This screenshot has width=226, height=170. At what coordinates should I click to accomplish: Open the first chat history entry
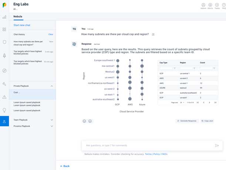[28, 43]
